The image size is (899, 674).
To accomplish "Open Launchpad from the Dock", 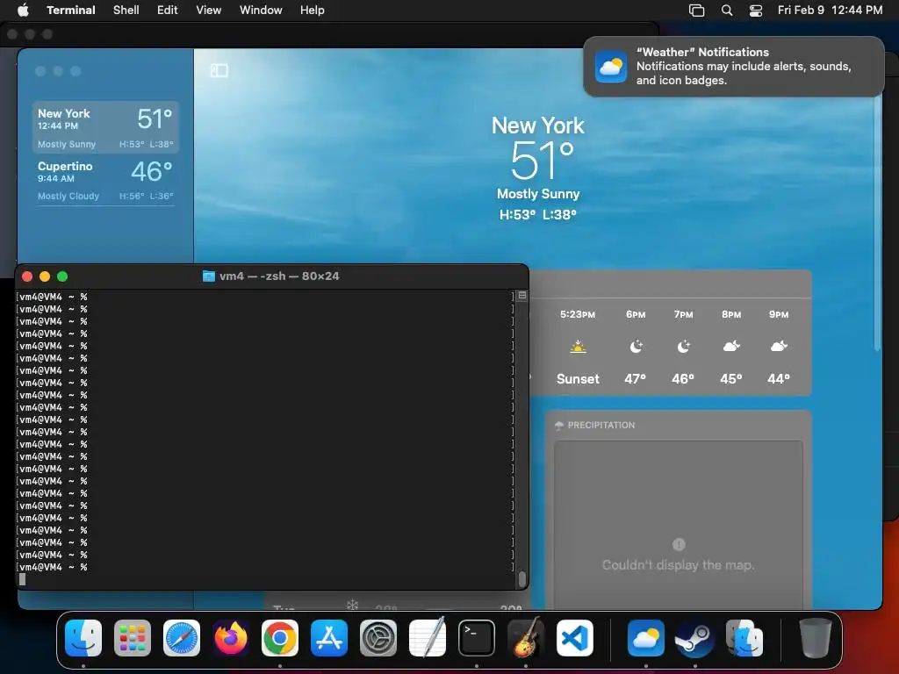I will (133, 638).
